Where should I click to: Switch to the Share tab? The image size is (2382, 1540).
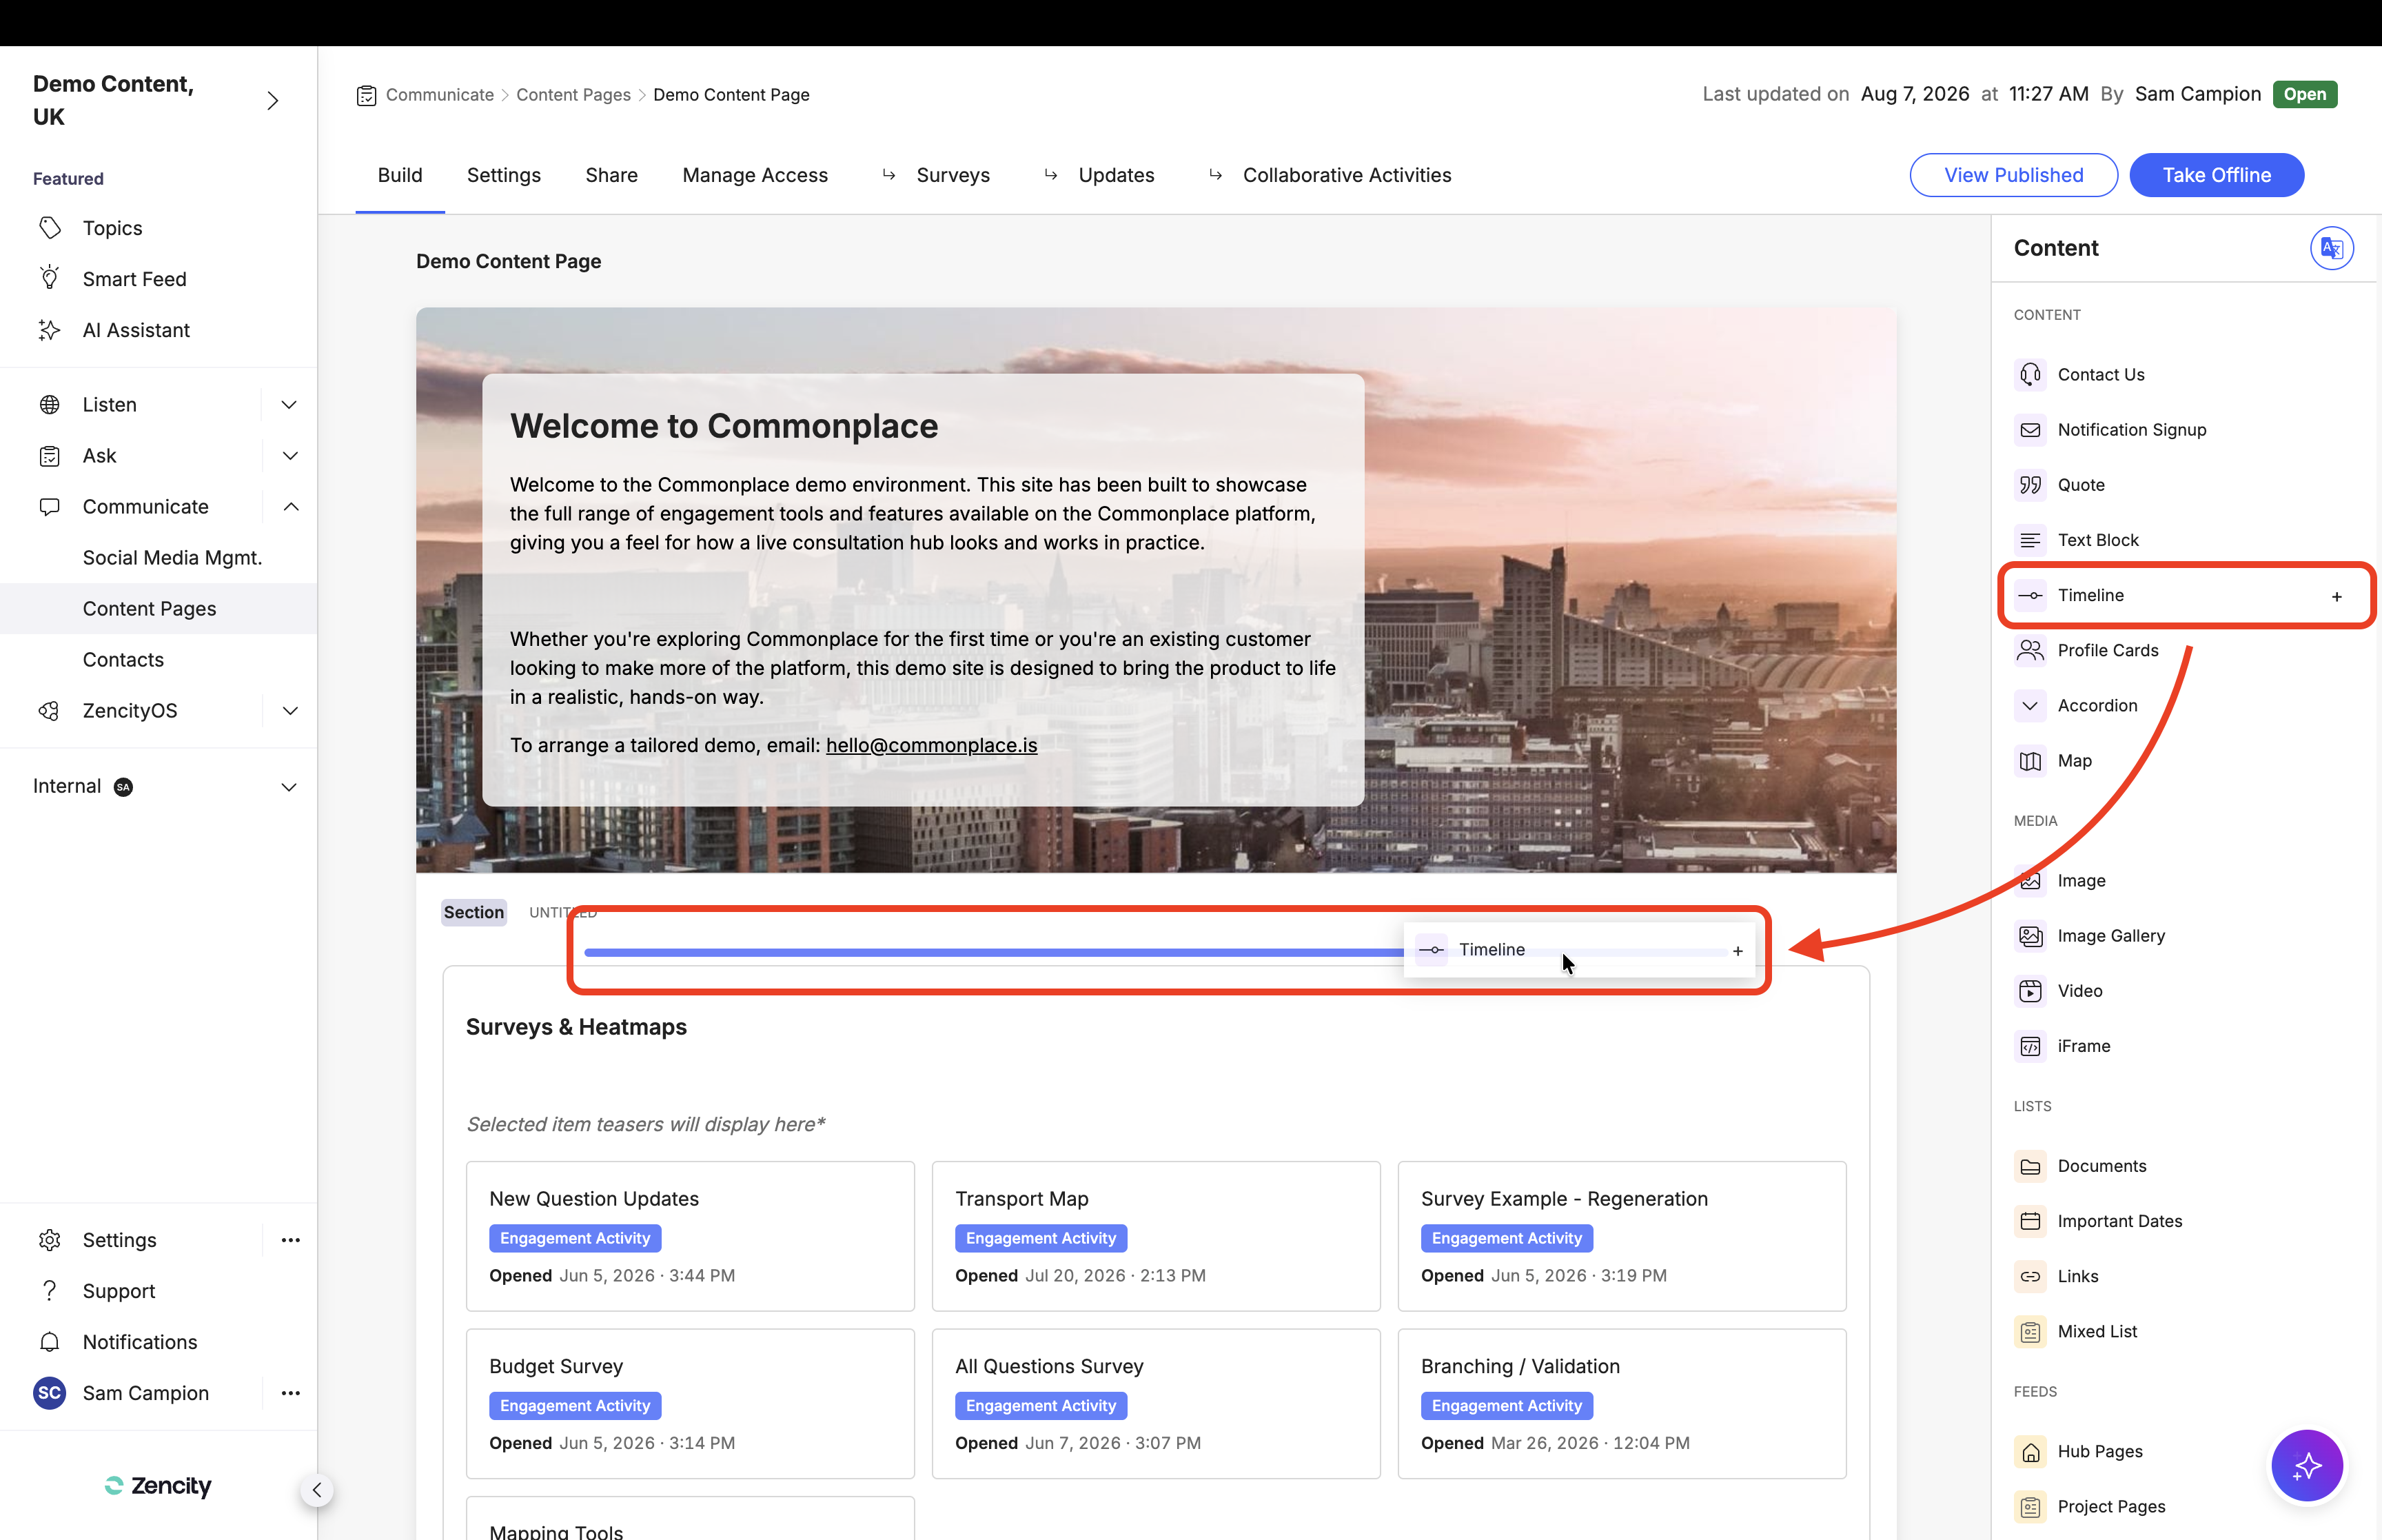[x=612, y=176]
